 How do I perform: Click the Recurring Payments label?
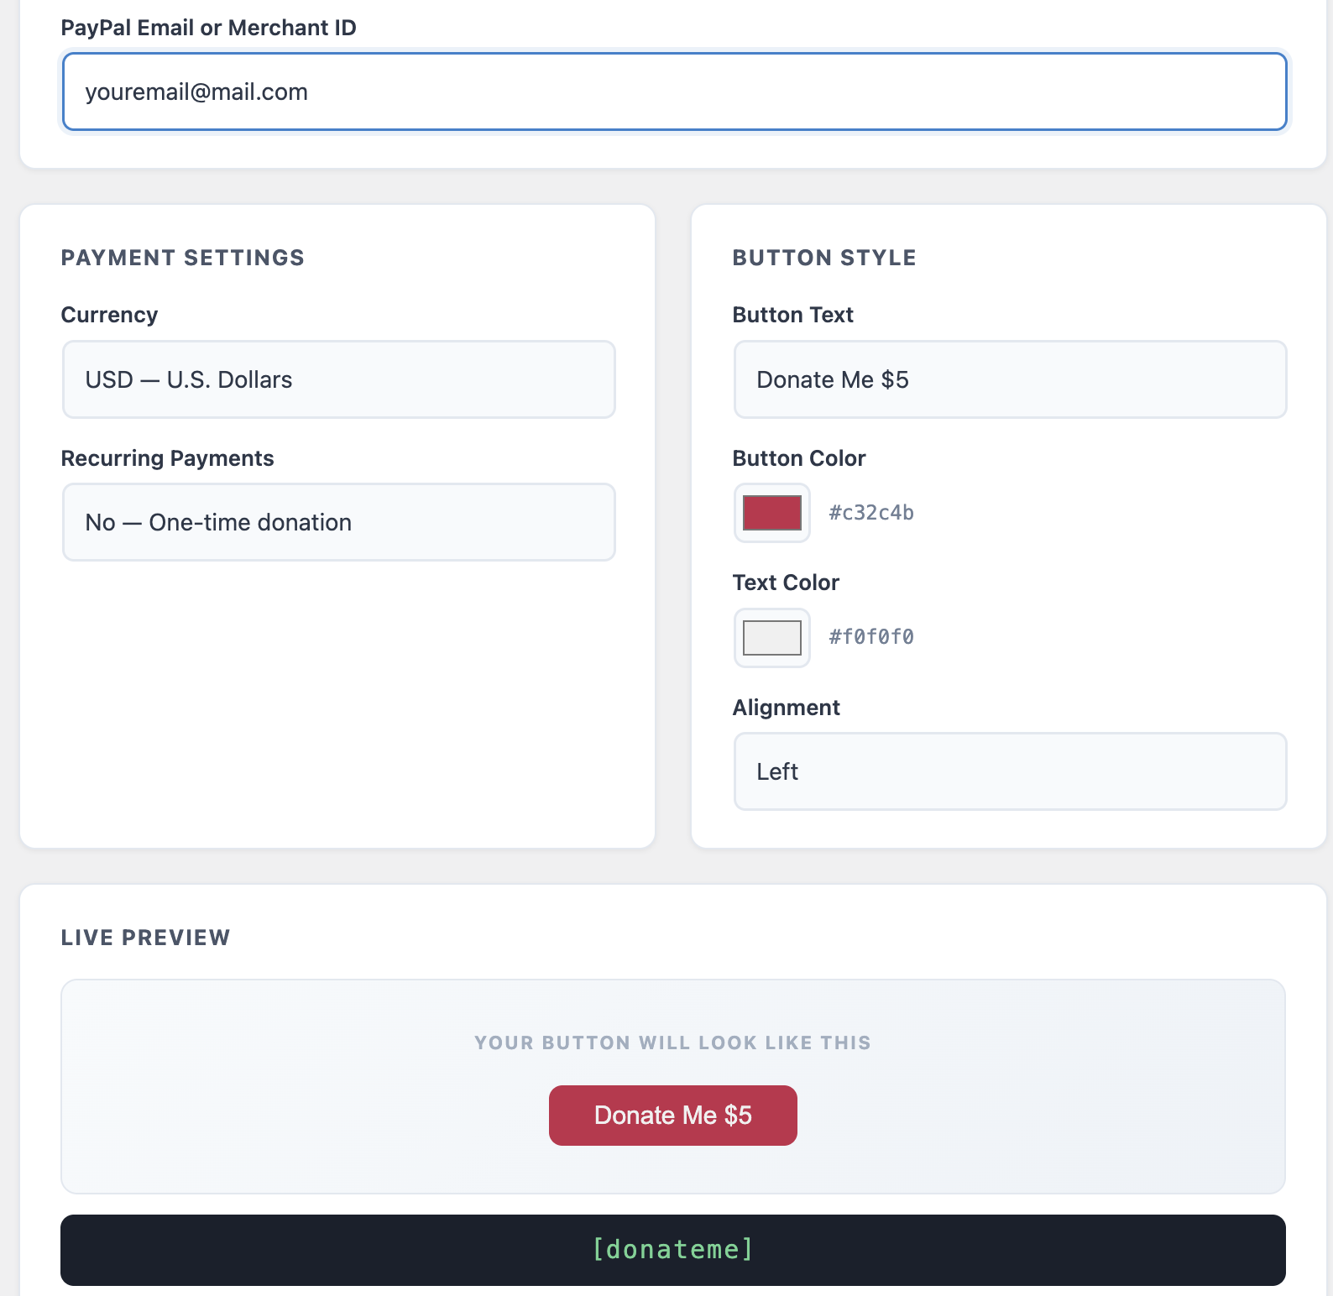pyautogui.click(x=168, y=458)
